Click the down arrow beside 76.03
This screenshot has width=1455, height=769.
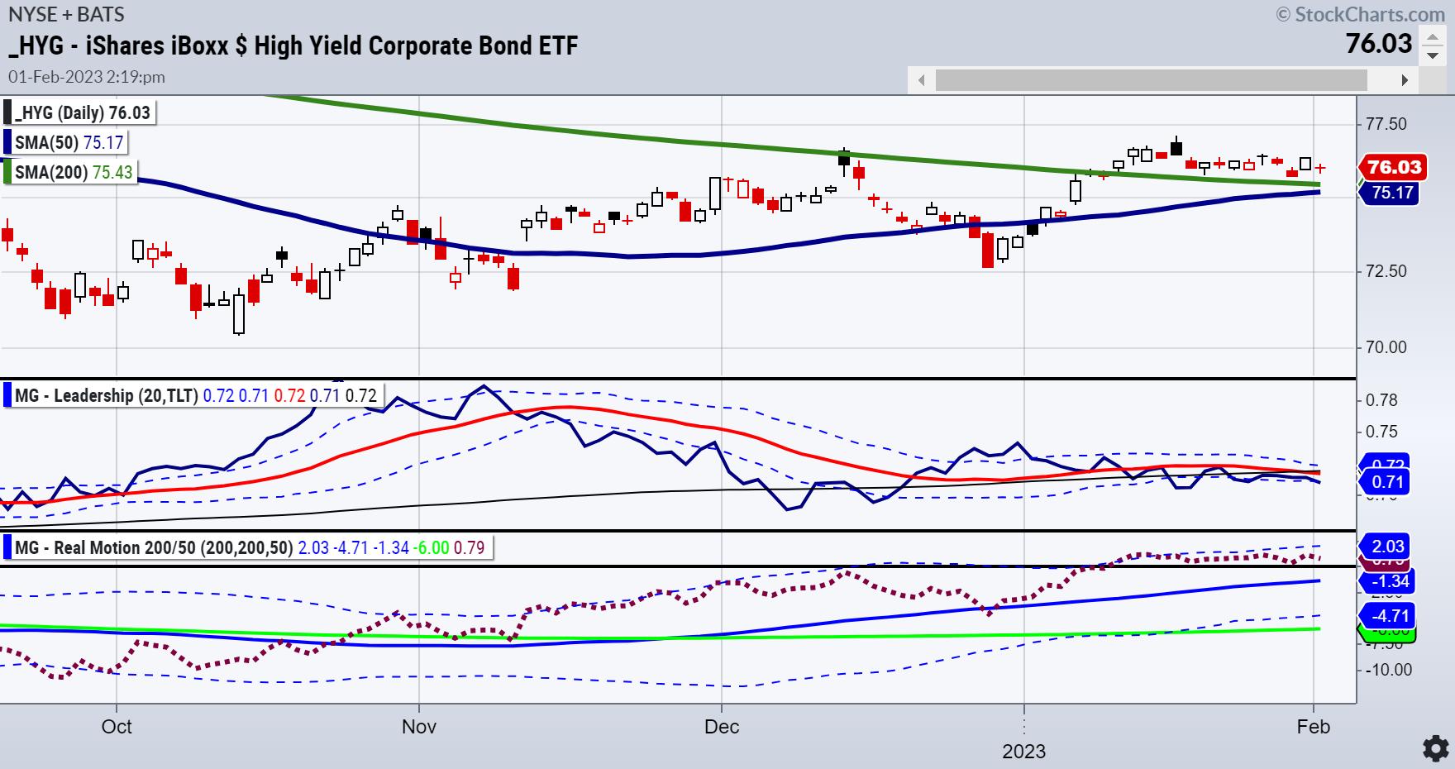click(x=1432, y=55)
